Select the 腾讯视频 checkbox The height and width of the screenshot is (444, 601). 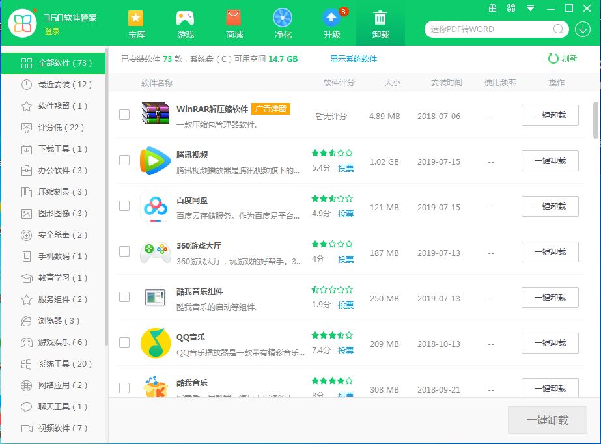pyautogui.click(x=124, y=160)
